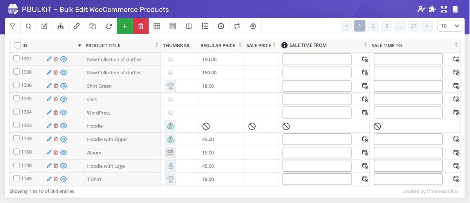Click Sale Time From field for 1307
The width and height of the screenshot is (470, 203).
317,59
